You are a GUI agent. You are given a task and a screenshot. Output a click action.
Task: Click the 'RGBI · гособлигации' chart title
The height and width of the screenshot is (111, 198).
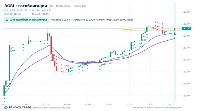(26, 6)
